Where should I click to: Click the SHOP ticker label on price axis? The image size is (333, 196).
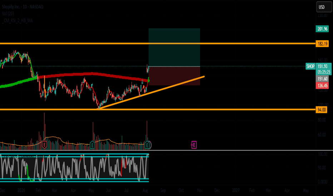click(x=310, y=66)
